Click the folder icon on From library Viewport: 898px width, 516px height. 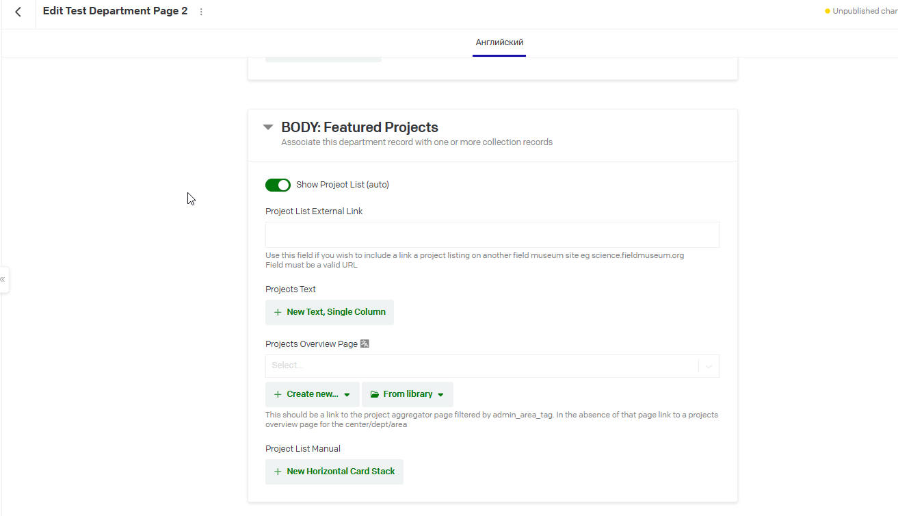pos(374,394)
